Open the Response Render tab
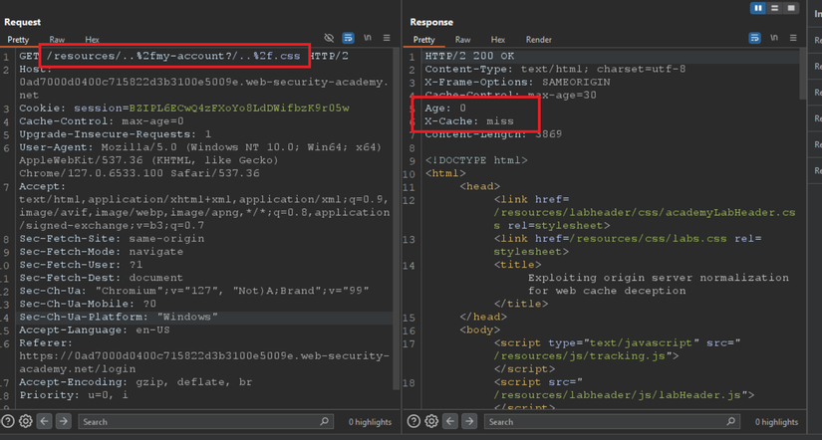Screen dimensions: 822x440 tap(538, 40)
